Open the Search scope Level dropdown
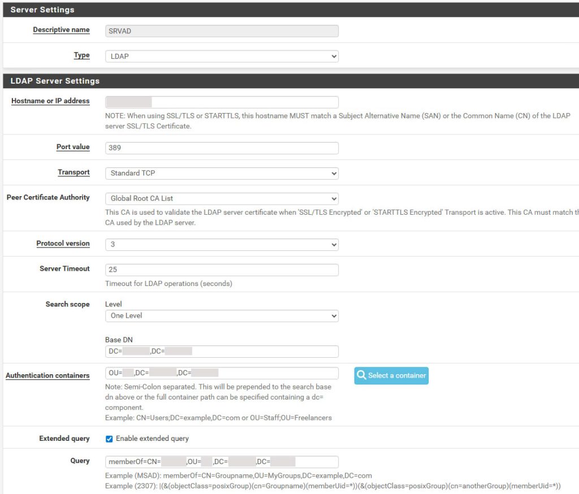 point(222,315)
